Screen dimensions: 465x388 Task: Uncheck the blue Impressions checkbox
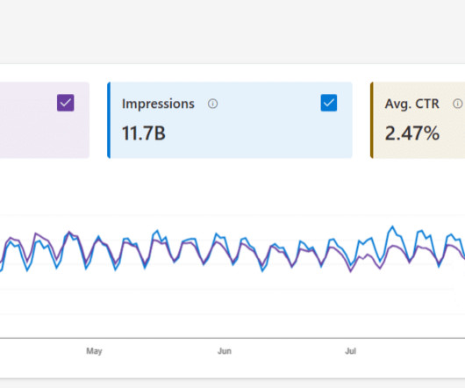point(329,103)
